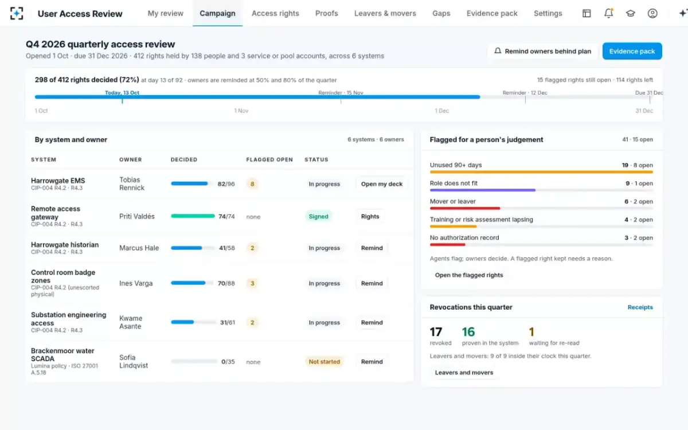
Task: Select the Harrowgate historian system
Action: pyautogui.click(x=65, y=245)
